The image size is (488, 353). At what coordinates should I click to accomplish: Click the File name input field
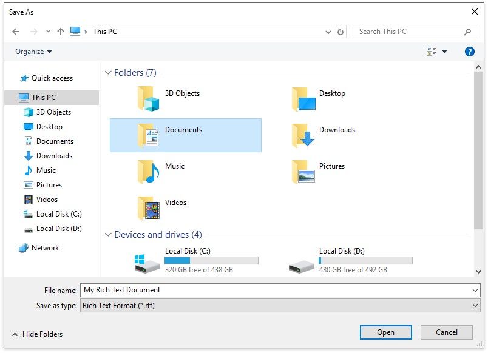point(276,290)
